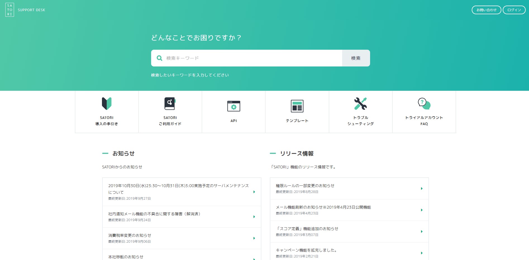Click arrow on 消費税率変更 notice row
The width and height of the screenshot is (529, 260).
click(254, 238)
